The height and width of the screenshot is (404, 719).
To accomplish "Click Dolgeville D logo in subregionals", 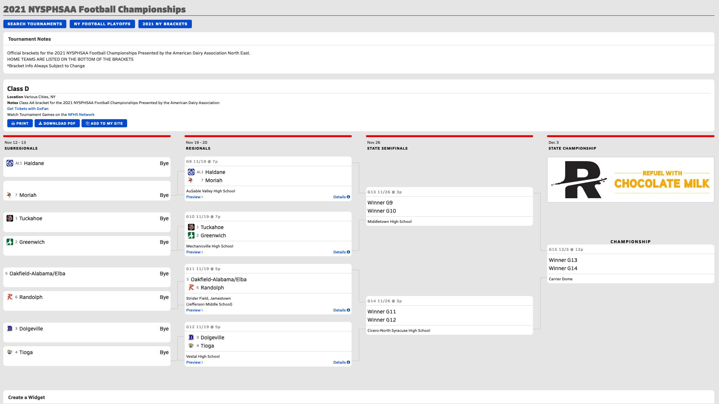I will click(10, 329).
